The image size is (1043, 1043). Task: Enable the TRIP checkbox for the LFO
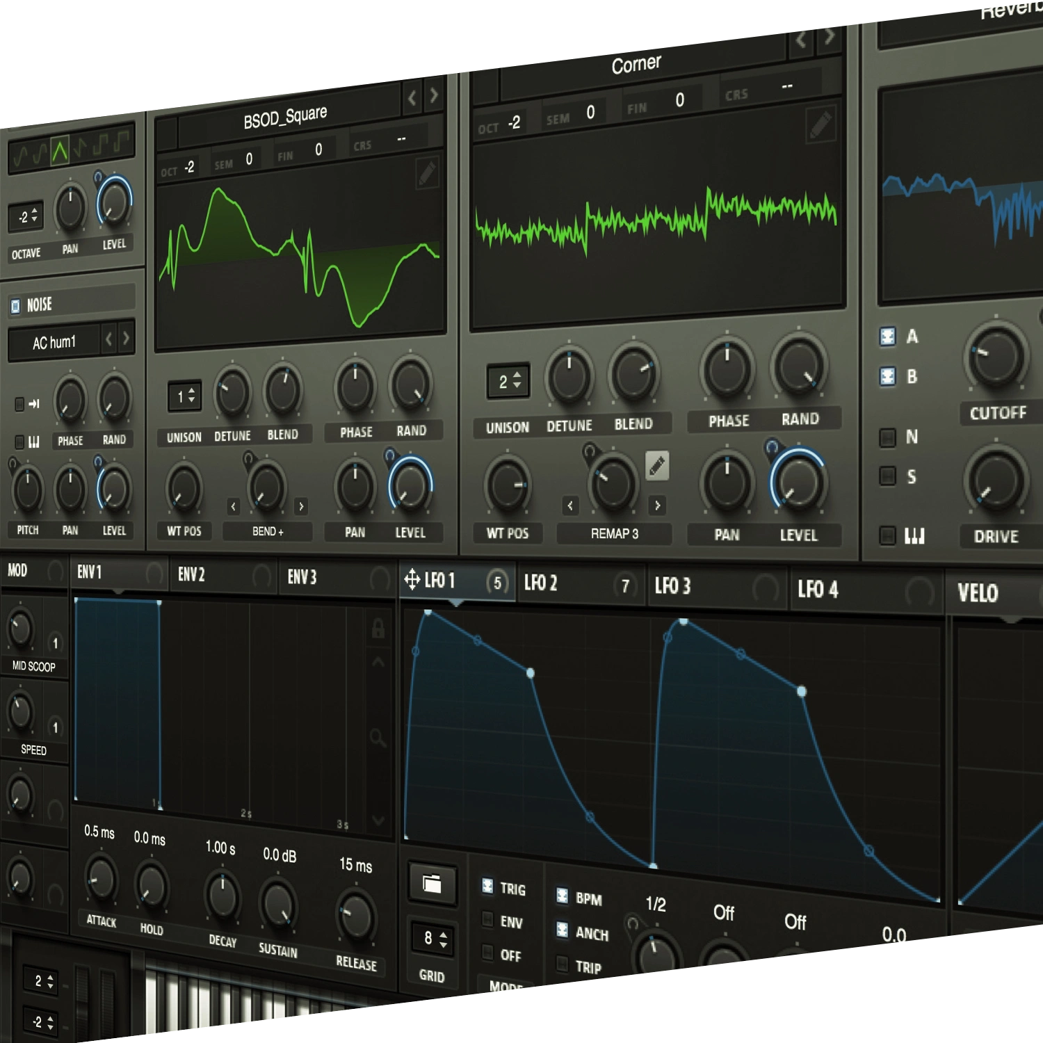(563, 964)
